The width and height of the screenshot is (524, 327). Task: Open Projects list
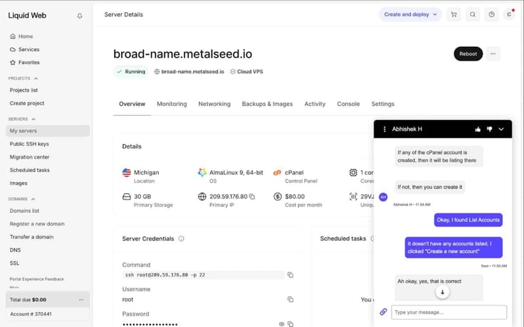click(23, 90)
